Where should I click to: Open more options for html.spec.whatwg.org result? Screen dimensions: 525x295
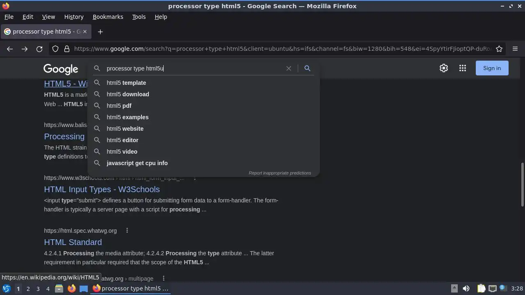pos(127,230)
